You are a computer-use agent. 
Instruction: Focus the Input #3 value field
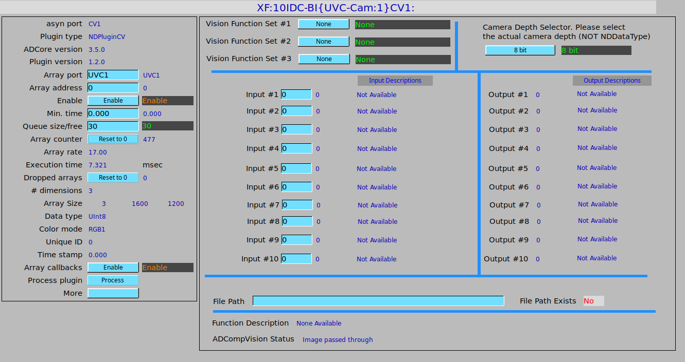click(x=297, y=129)
